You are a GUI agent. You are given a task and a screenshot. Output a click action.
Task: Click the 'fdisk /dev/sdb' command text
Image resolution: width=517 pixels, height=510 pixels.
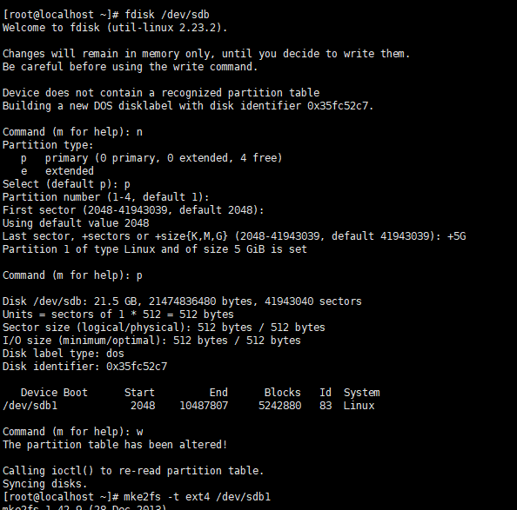pos(167,15)
